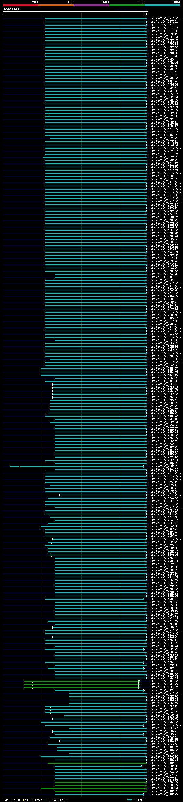Click the green ~80% identity legend bar
This screenshot has width=183, height=802.
127,5
